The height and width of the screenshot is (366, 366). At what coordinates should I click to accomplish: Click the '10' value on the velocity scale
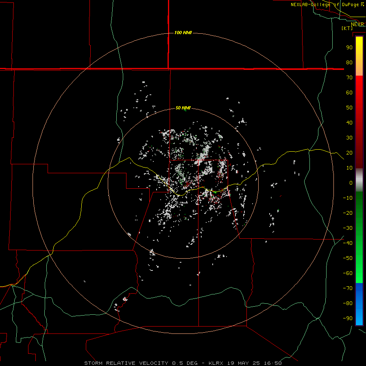[349, 168]
